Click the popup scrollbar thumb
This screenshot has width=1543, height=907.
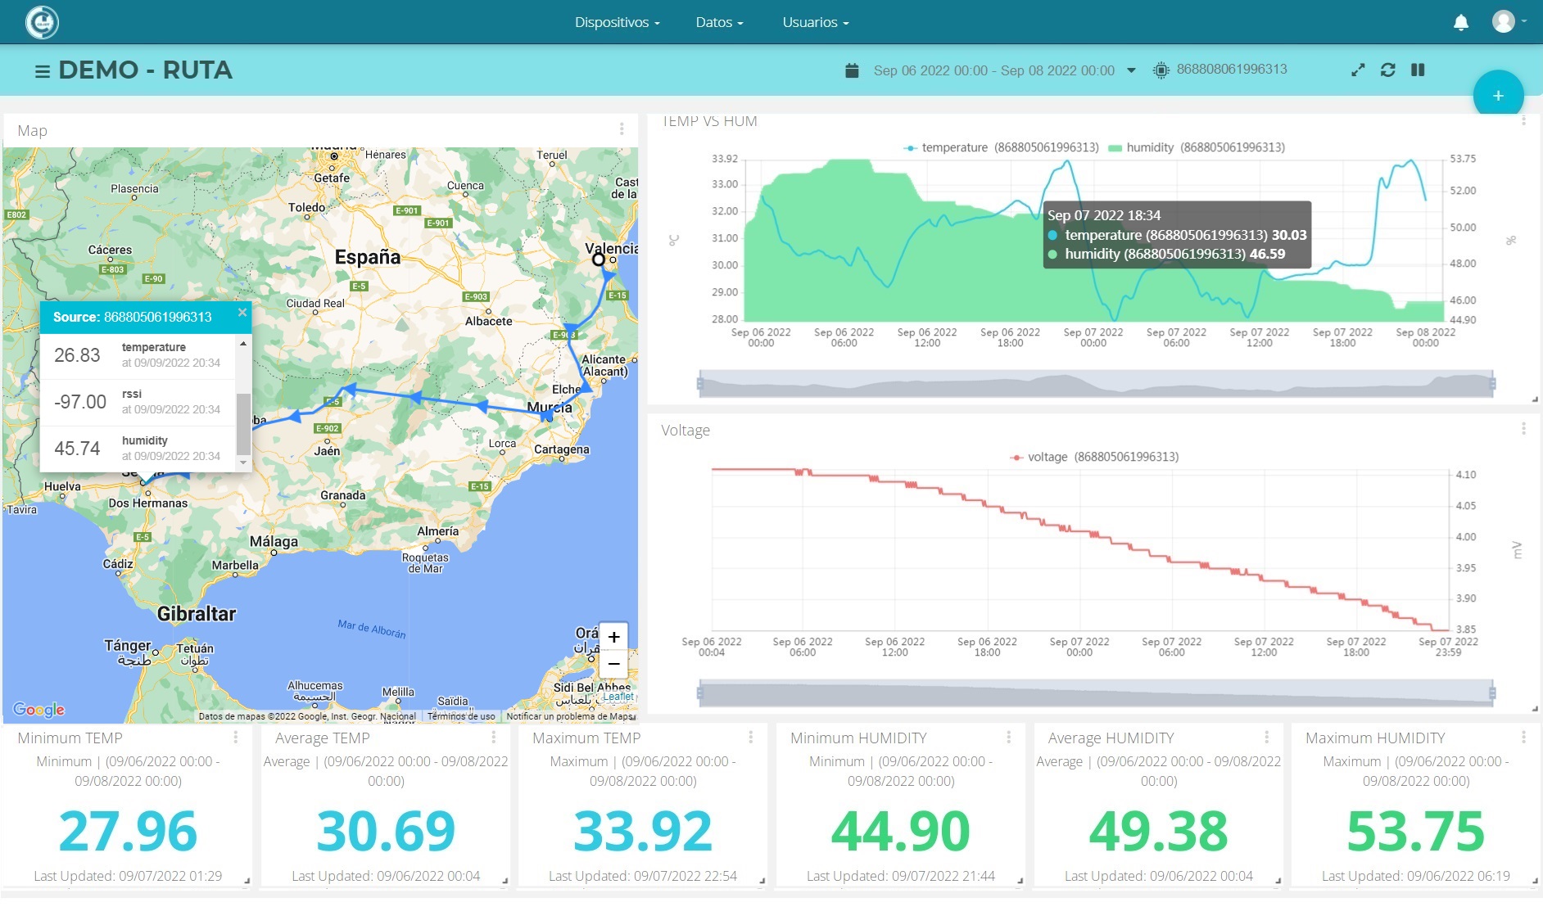click(x=243, y=424)
